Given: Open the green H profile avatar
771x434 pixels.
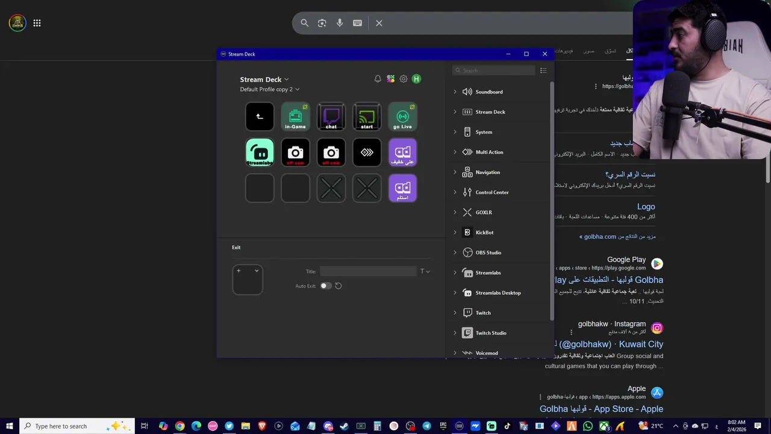Looking at the screenshot, I should pos(416,79).
